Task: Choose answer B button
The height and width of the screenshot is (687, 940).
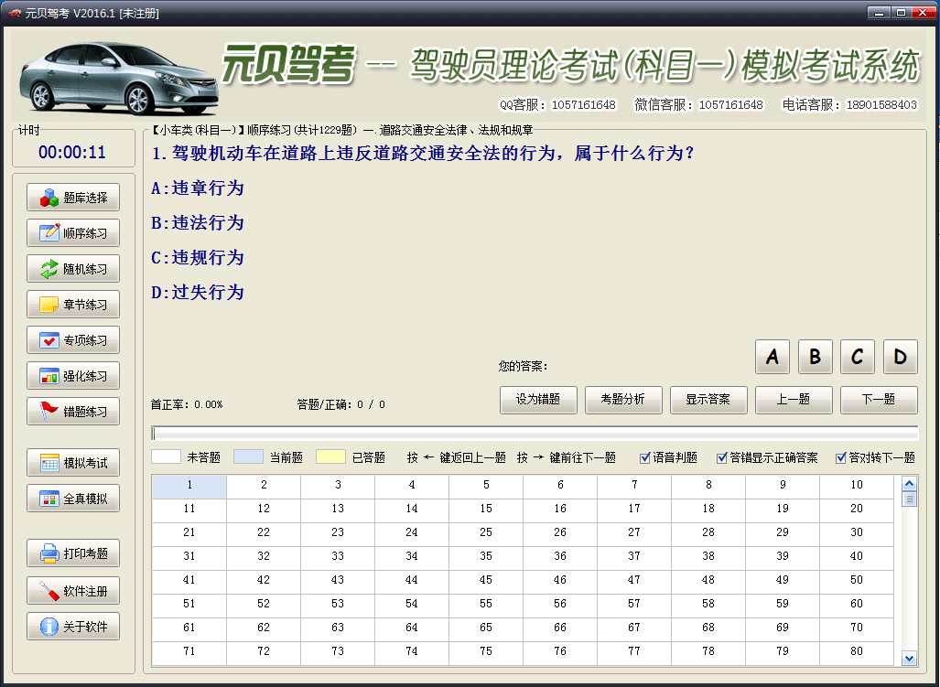Action: [815, 357]
